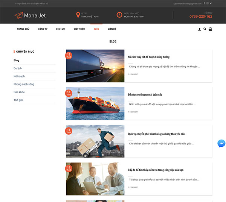Image resolution: width=226 pixels, height=202 pixels.
Task: Click the date badge on cargo ship post
Action: coord(69,93)
